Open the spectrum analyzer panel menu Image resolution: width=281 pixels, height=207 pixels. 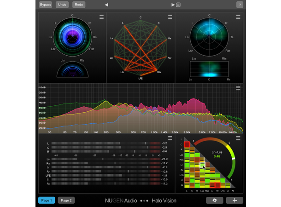click(x=238, y=88)
